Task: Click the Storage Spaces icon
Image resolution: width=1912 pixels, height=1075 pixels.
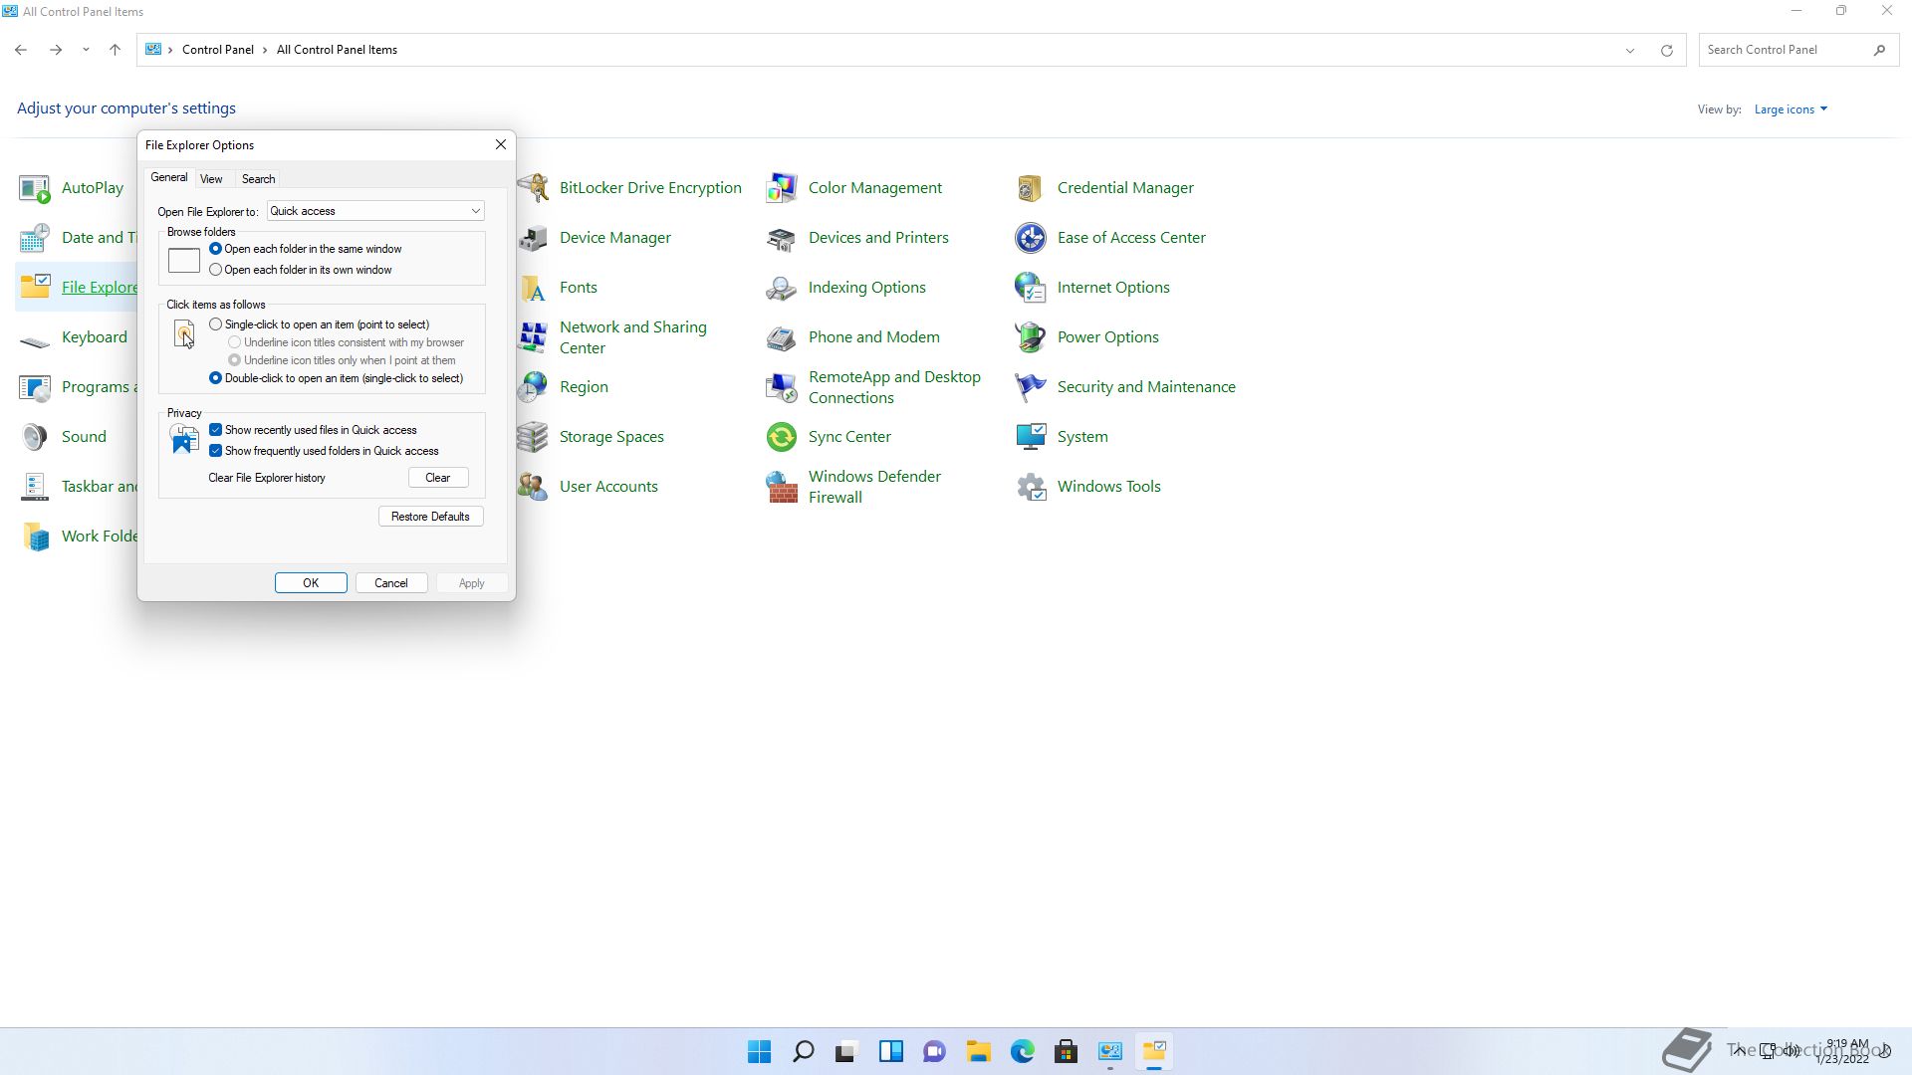Action: (533, 437)
